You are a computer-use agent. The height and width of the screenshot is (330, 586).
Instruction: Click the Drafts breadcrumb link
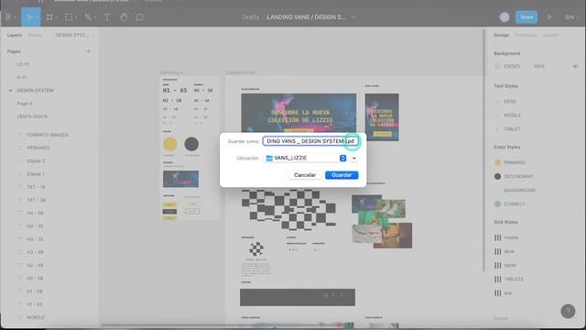250,17
